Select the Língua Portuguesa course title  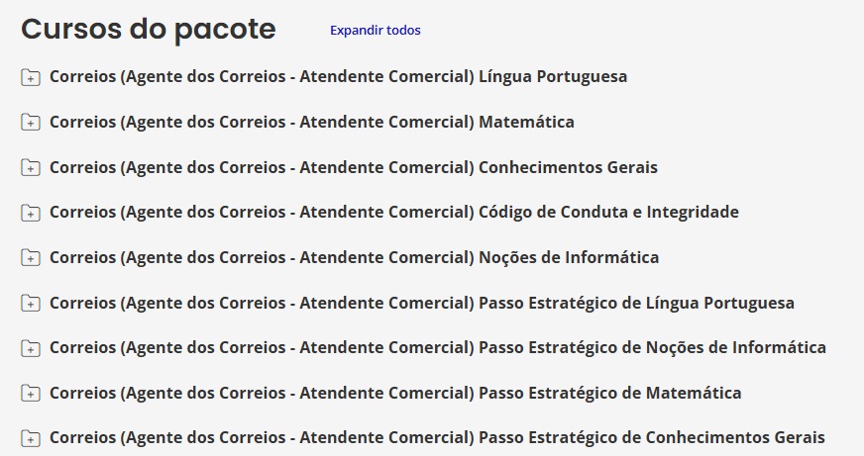click(338, 76)
